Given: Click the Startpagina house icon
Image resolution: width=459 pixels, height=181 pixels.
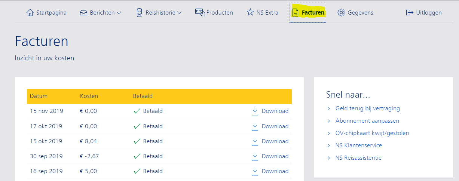Looking at the screenshot, I should point(30,13).
